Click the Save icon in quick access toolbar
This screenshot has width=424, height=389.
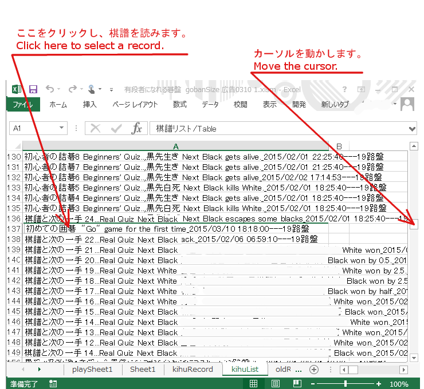tap(33, 89)
